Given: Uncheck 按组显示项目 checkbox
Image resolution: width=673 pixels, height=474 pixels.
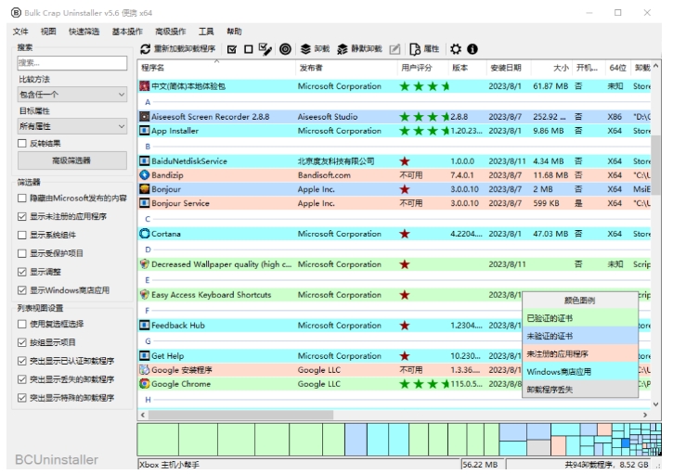Looking at the screenshot, I should pos(22,342).
